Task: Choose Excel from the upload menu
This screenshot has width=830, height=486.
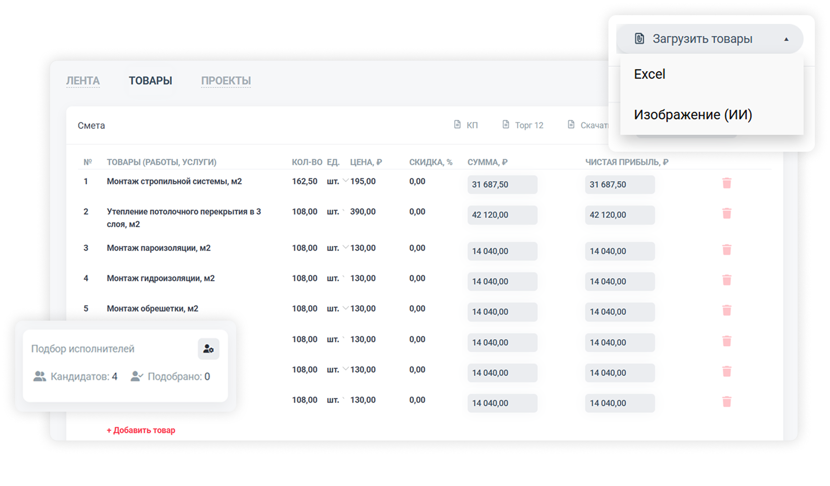Action: (650, 74)
